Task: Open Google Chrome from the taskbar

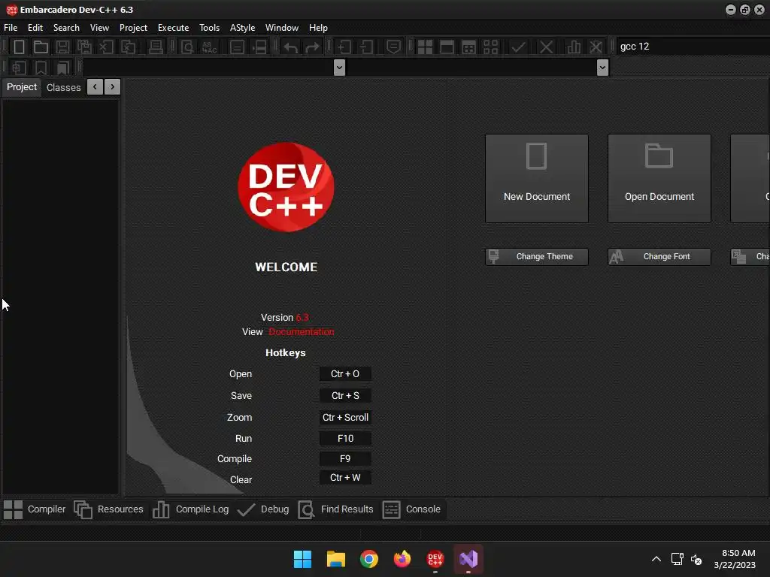Action: 368,559
